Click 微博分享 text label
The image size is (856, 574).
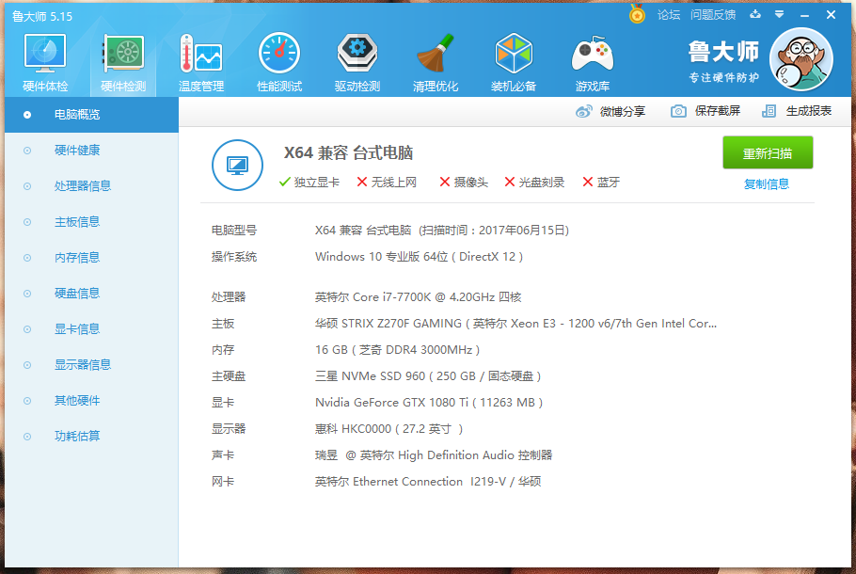click(623, 111)
